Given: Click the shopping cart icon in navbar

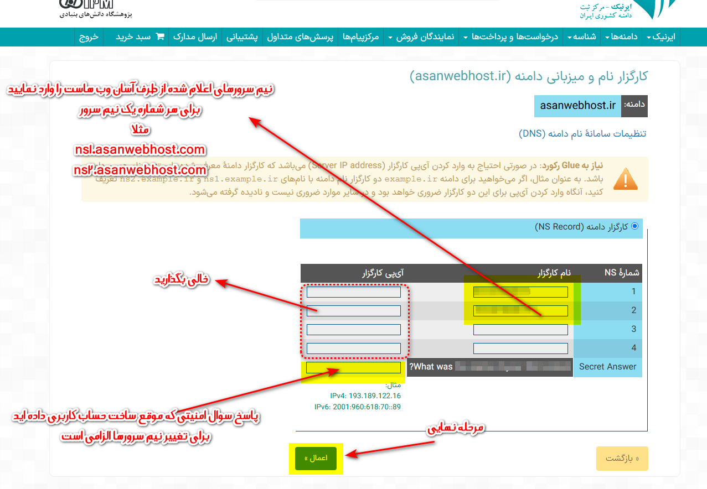Looking at the screenshot, I should pyautogui.click(x=161, y=37).
